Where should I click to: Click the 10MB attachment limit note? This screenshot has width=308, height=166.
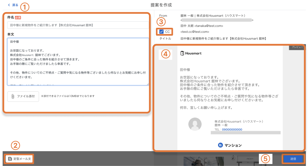click(68, 96)
